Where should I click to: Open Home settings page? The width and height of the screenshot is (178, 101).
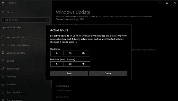[x=10, y=12]
